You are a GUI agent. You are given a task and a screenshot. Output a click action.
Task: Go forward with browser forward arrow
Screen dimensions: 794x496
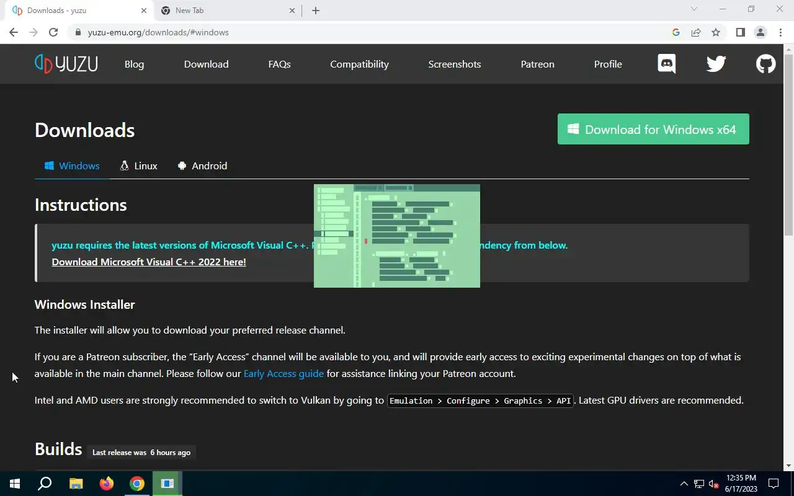click(33, 32)
